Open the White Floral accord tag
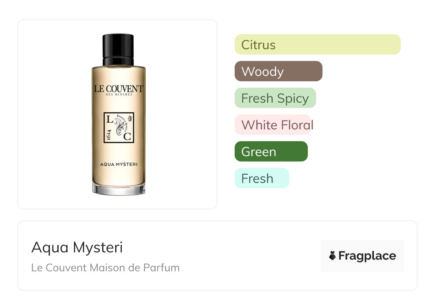 273,125
